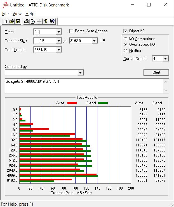The image size is (174, 207).
Task: Select the I/O Comparison radio button
Action: click(x=125, y=39)
